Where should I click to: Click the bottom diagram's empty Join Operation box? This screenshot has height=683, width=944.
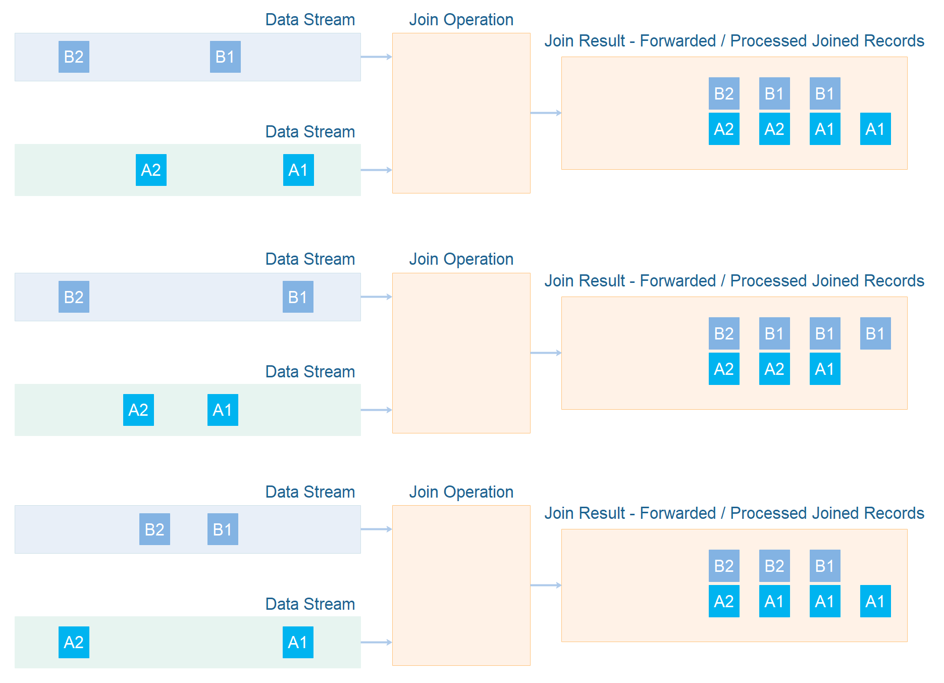[x=461, y=585]
